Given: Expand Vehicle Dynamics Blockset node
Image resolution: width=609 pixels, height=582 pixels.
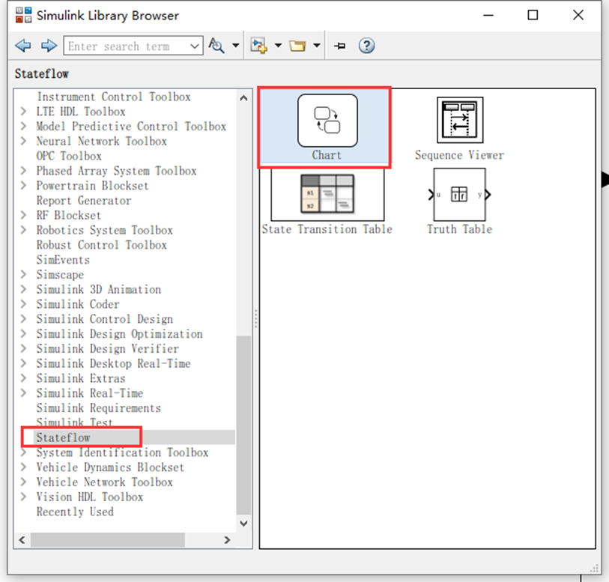Looking at the screenshot, I should pyautogui.click(x=24, y=467).
